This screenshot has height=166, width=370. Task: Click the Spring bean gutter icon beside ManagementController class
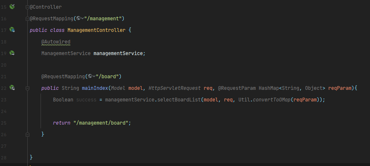tap(12, 29)
